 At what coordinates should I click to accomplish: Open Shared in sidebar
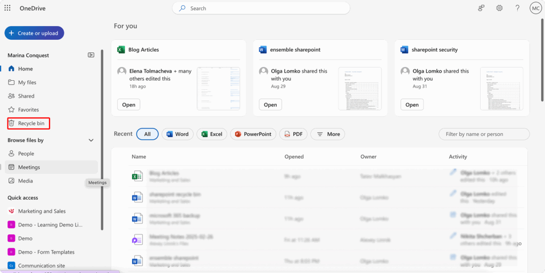pyautogui.click(x=52, y=96)
